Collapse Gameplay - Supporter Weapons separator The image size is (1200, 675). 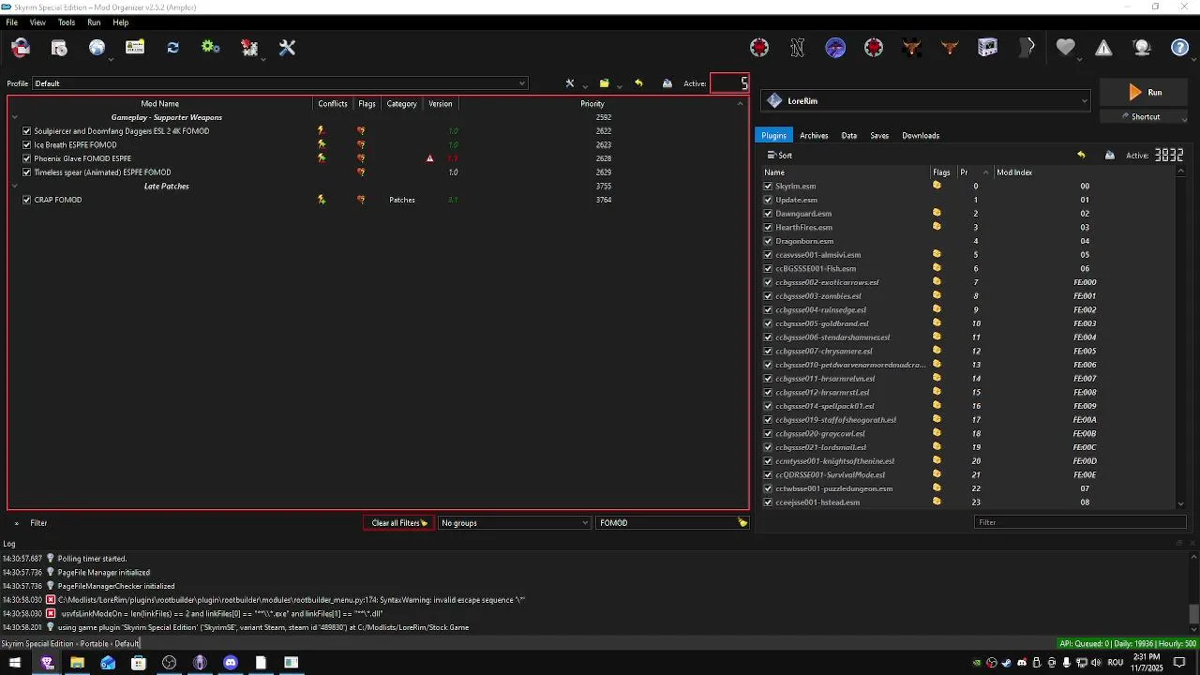pos(15,117)
